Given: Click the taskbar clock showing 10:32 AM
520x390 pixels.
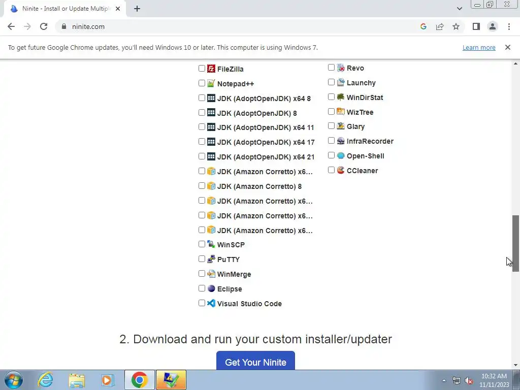Looking at the screenshot, I should point(494,376).
